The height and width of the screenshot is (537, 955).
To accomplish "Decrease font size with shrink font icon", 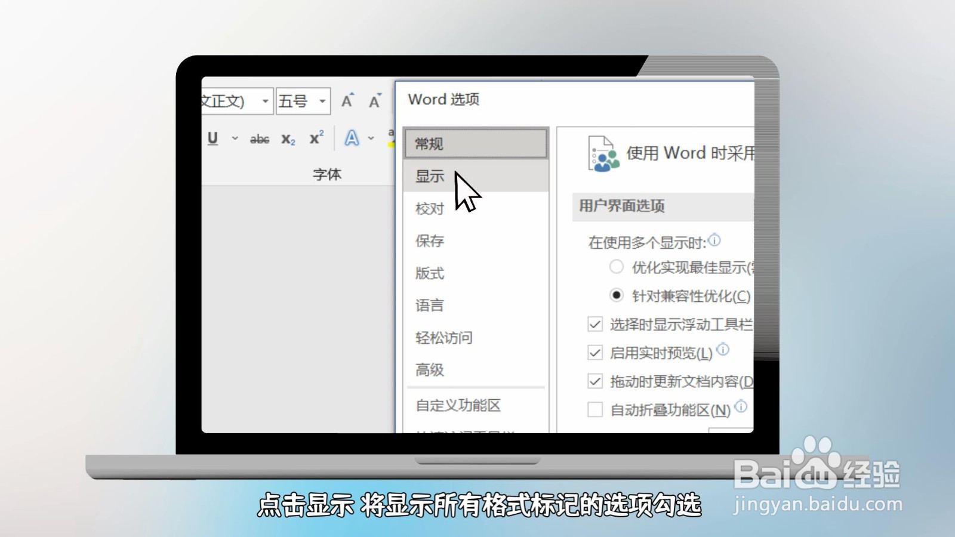I will [x=374, y=101].
